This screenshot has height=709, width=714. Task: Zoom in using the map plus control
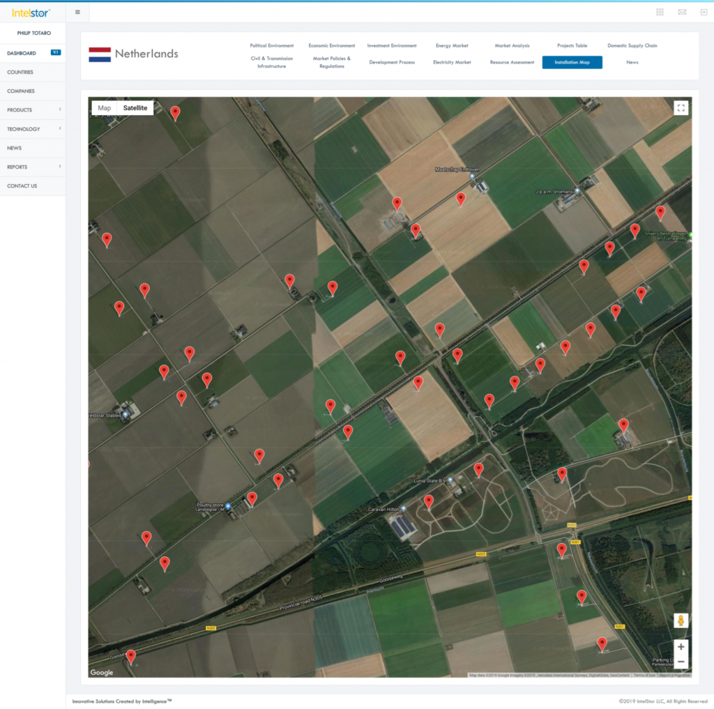[681, 646]
